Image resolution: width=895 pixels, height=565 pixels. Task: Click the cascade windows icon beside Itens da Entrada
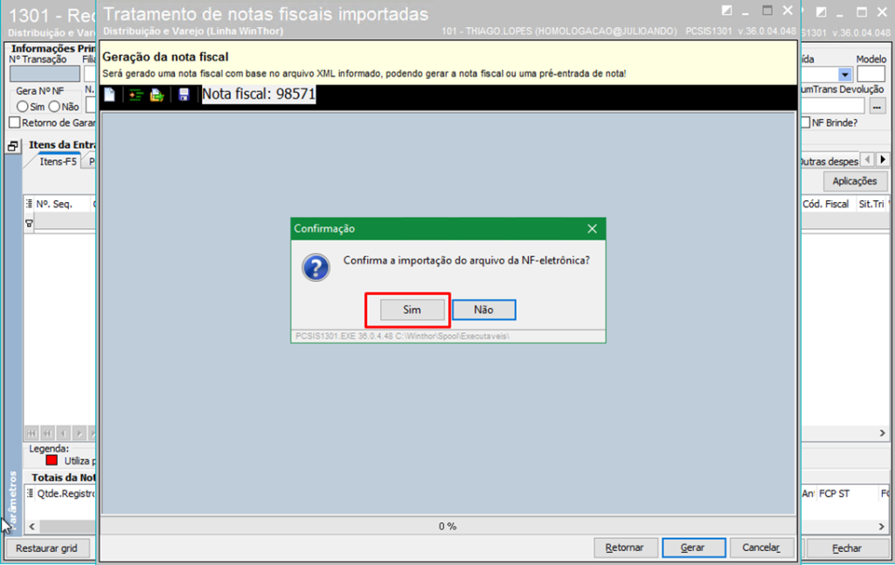click(x=13, y=146)
